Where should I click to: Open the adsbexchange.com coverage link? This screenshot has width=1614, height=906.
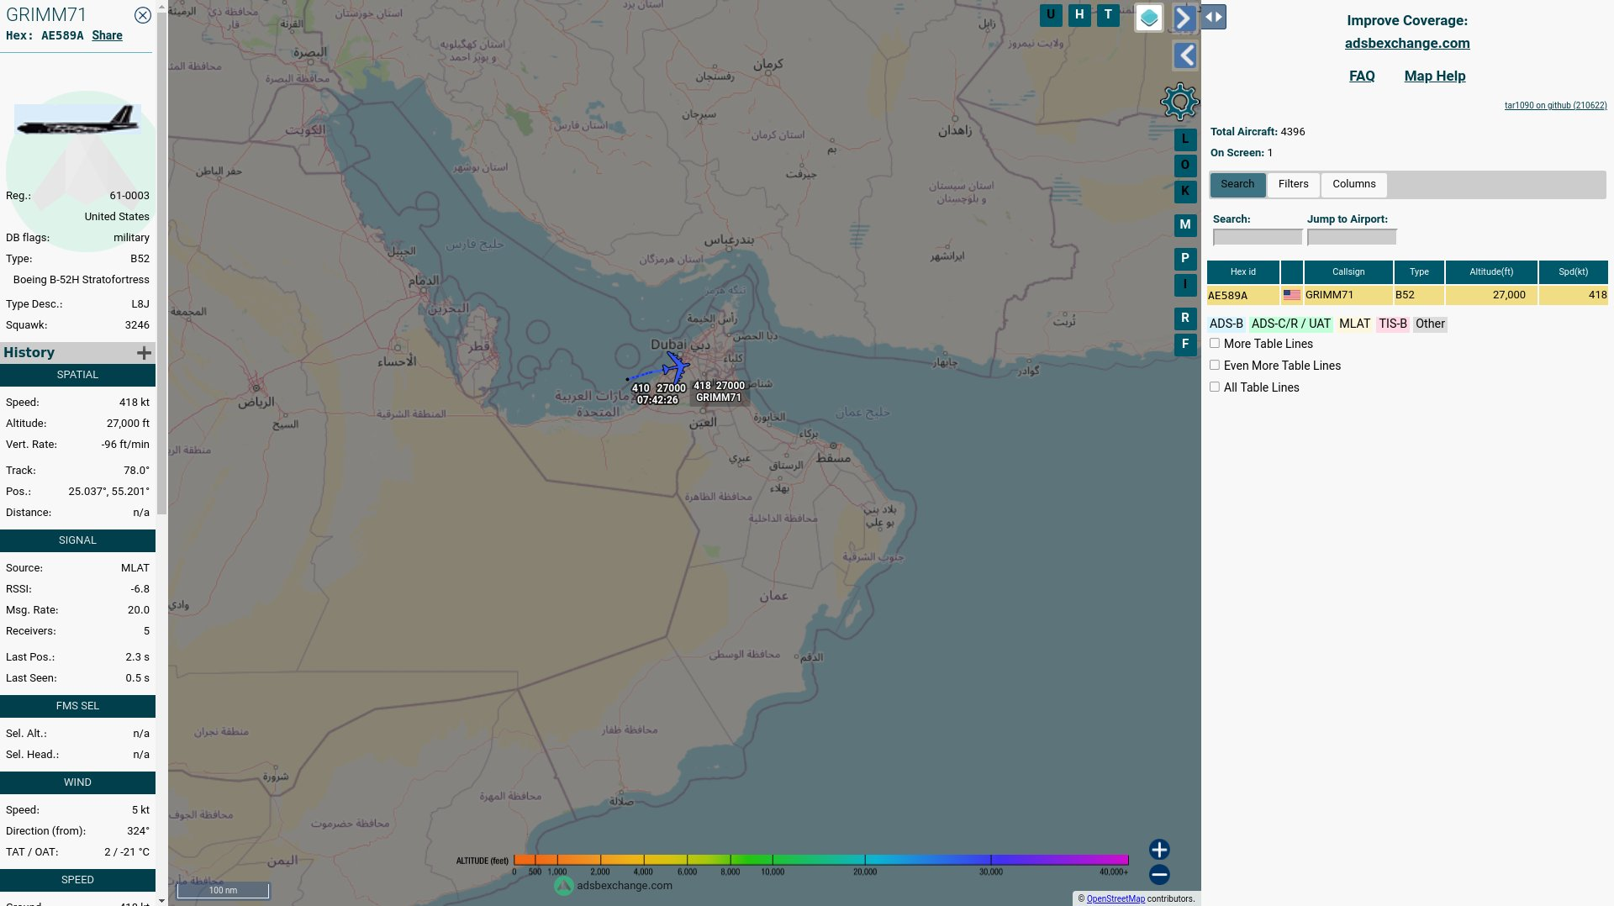click(1407, 44)
